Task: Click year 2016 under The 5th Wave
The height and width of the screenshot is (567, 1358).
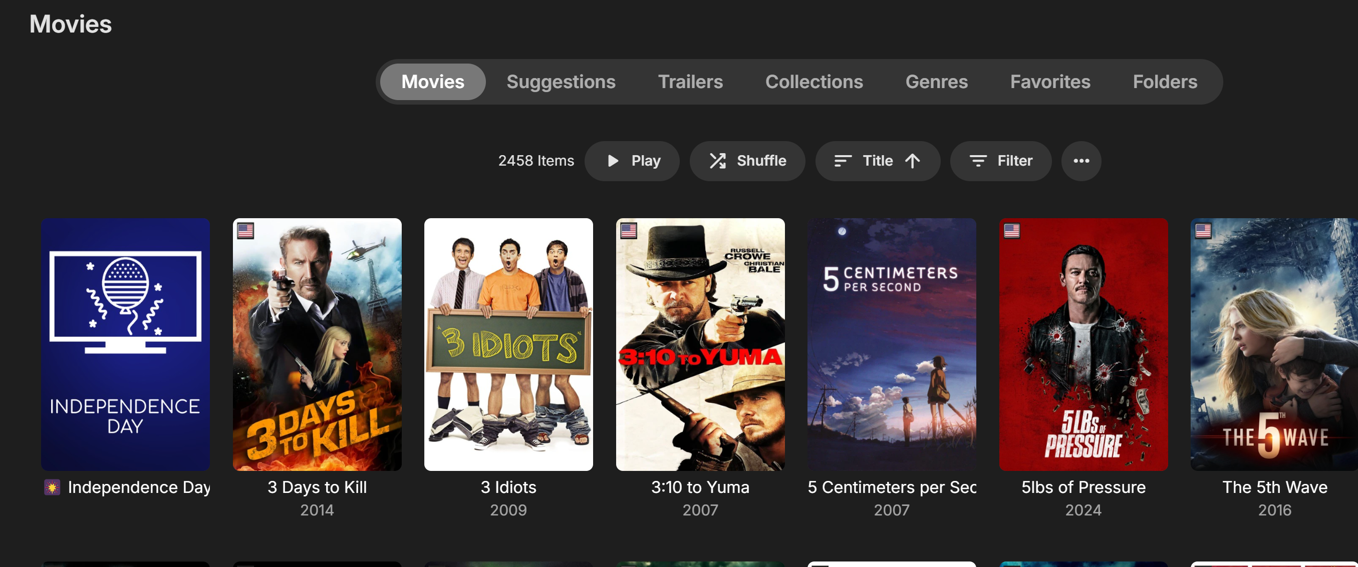Action: (x=1275, y=509)
